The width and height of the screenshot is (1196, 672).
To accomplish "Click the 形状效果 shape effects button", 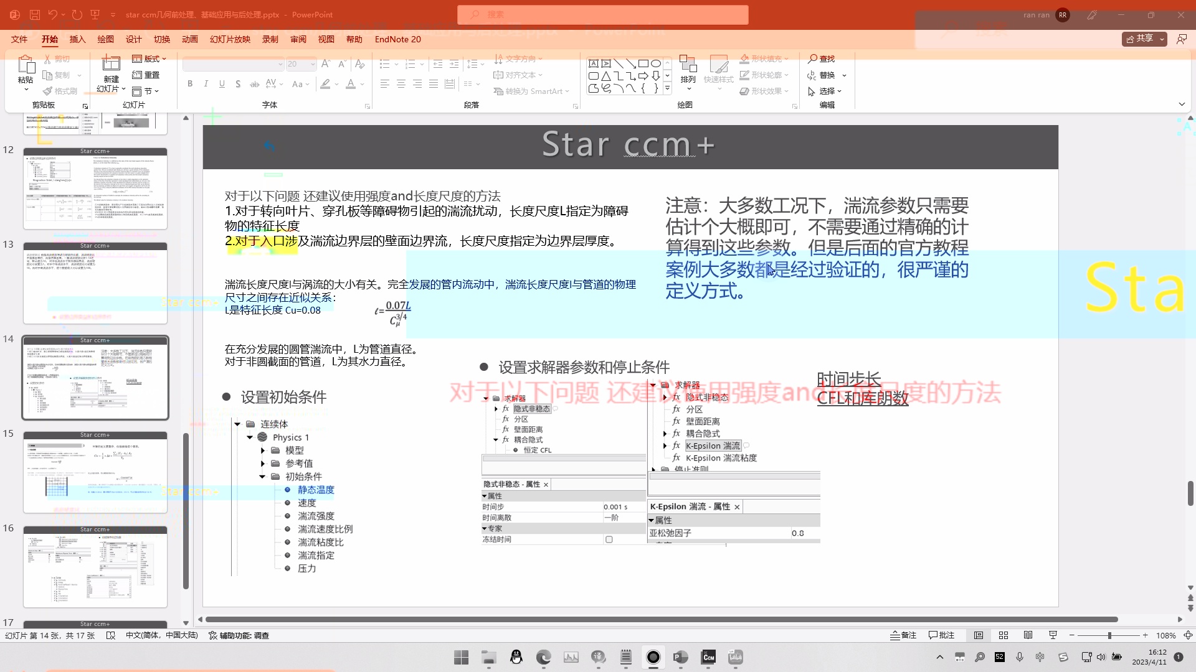I will click(764, 91).
